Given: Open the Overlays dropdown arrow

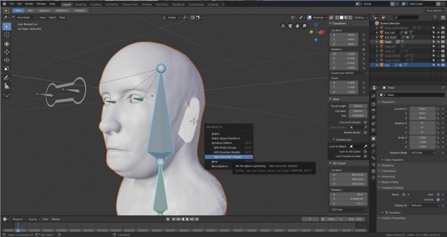Looking at the screenshot, I should coord(326,18).
